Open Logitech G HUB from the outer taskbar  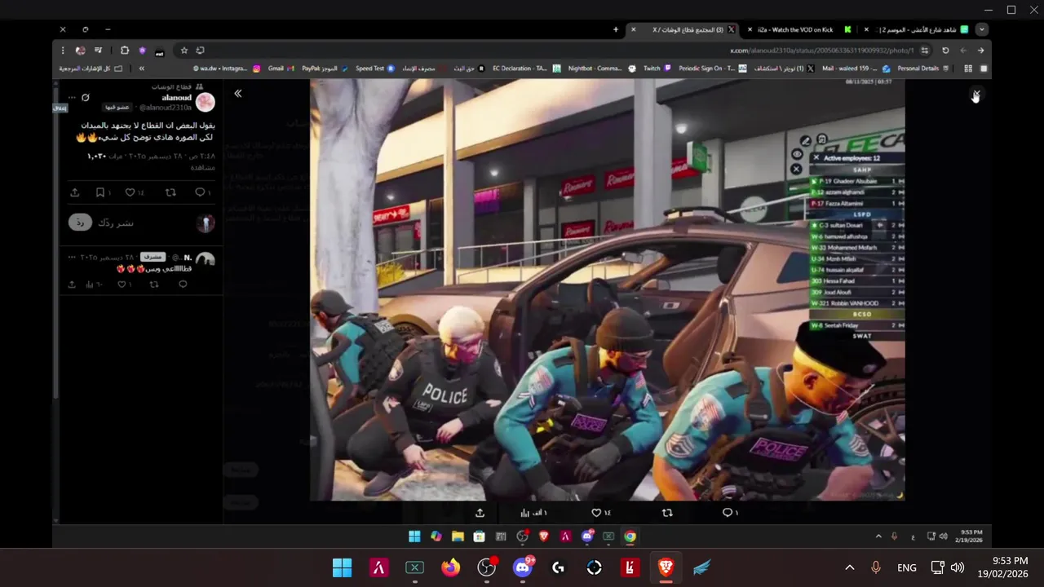pos(559,567)
